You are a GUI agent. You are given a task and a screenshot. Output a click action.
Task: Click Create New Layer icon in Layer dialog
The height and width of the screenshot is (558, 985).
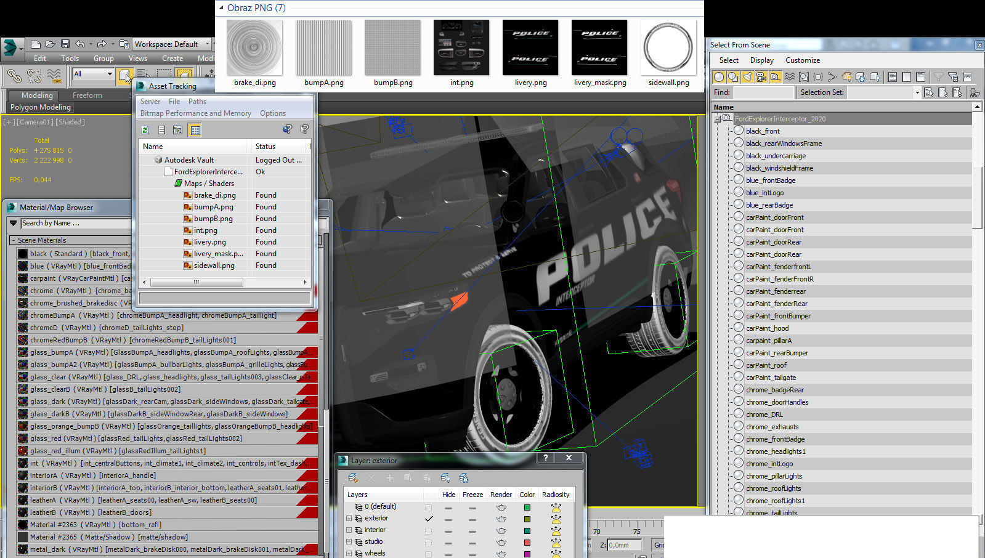[353, 478]
